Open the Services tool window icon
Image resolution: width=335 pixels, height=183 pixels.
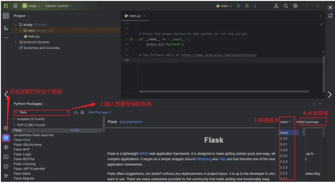tap(6, 147)
